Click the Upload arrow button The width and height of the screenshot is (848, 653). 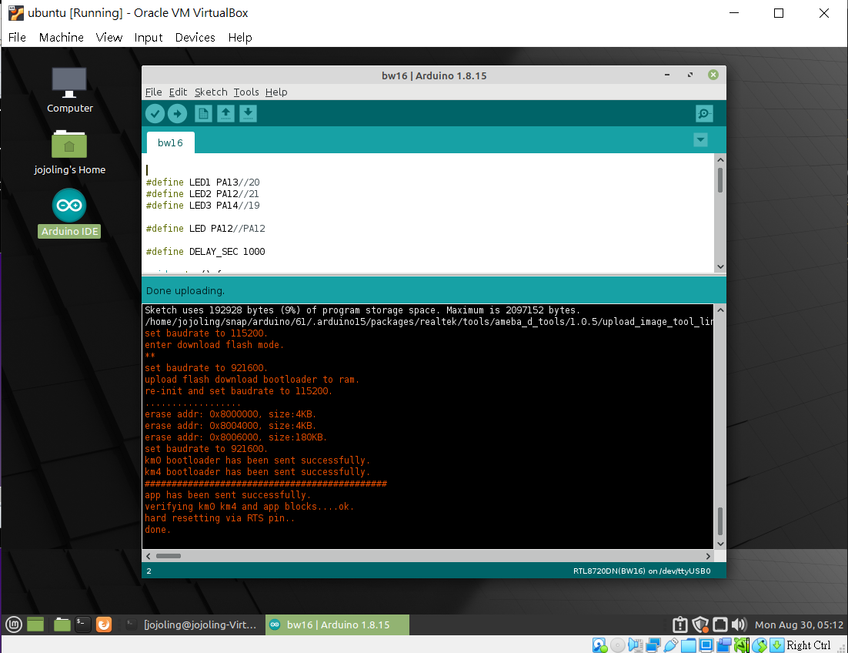177,114
